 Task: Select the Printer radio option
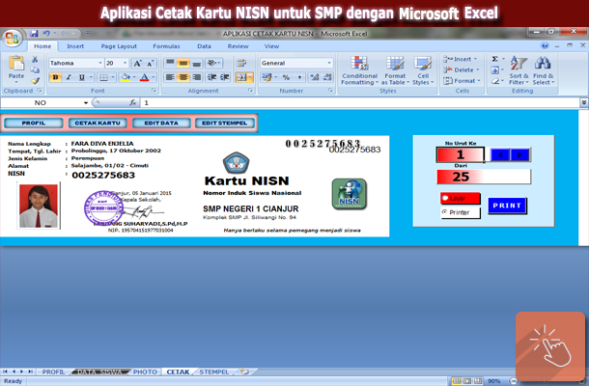461,212
